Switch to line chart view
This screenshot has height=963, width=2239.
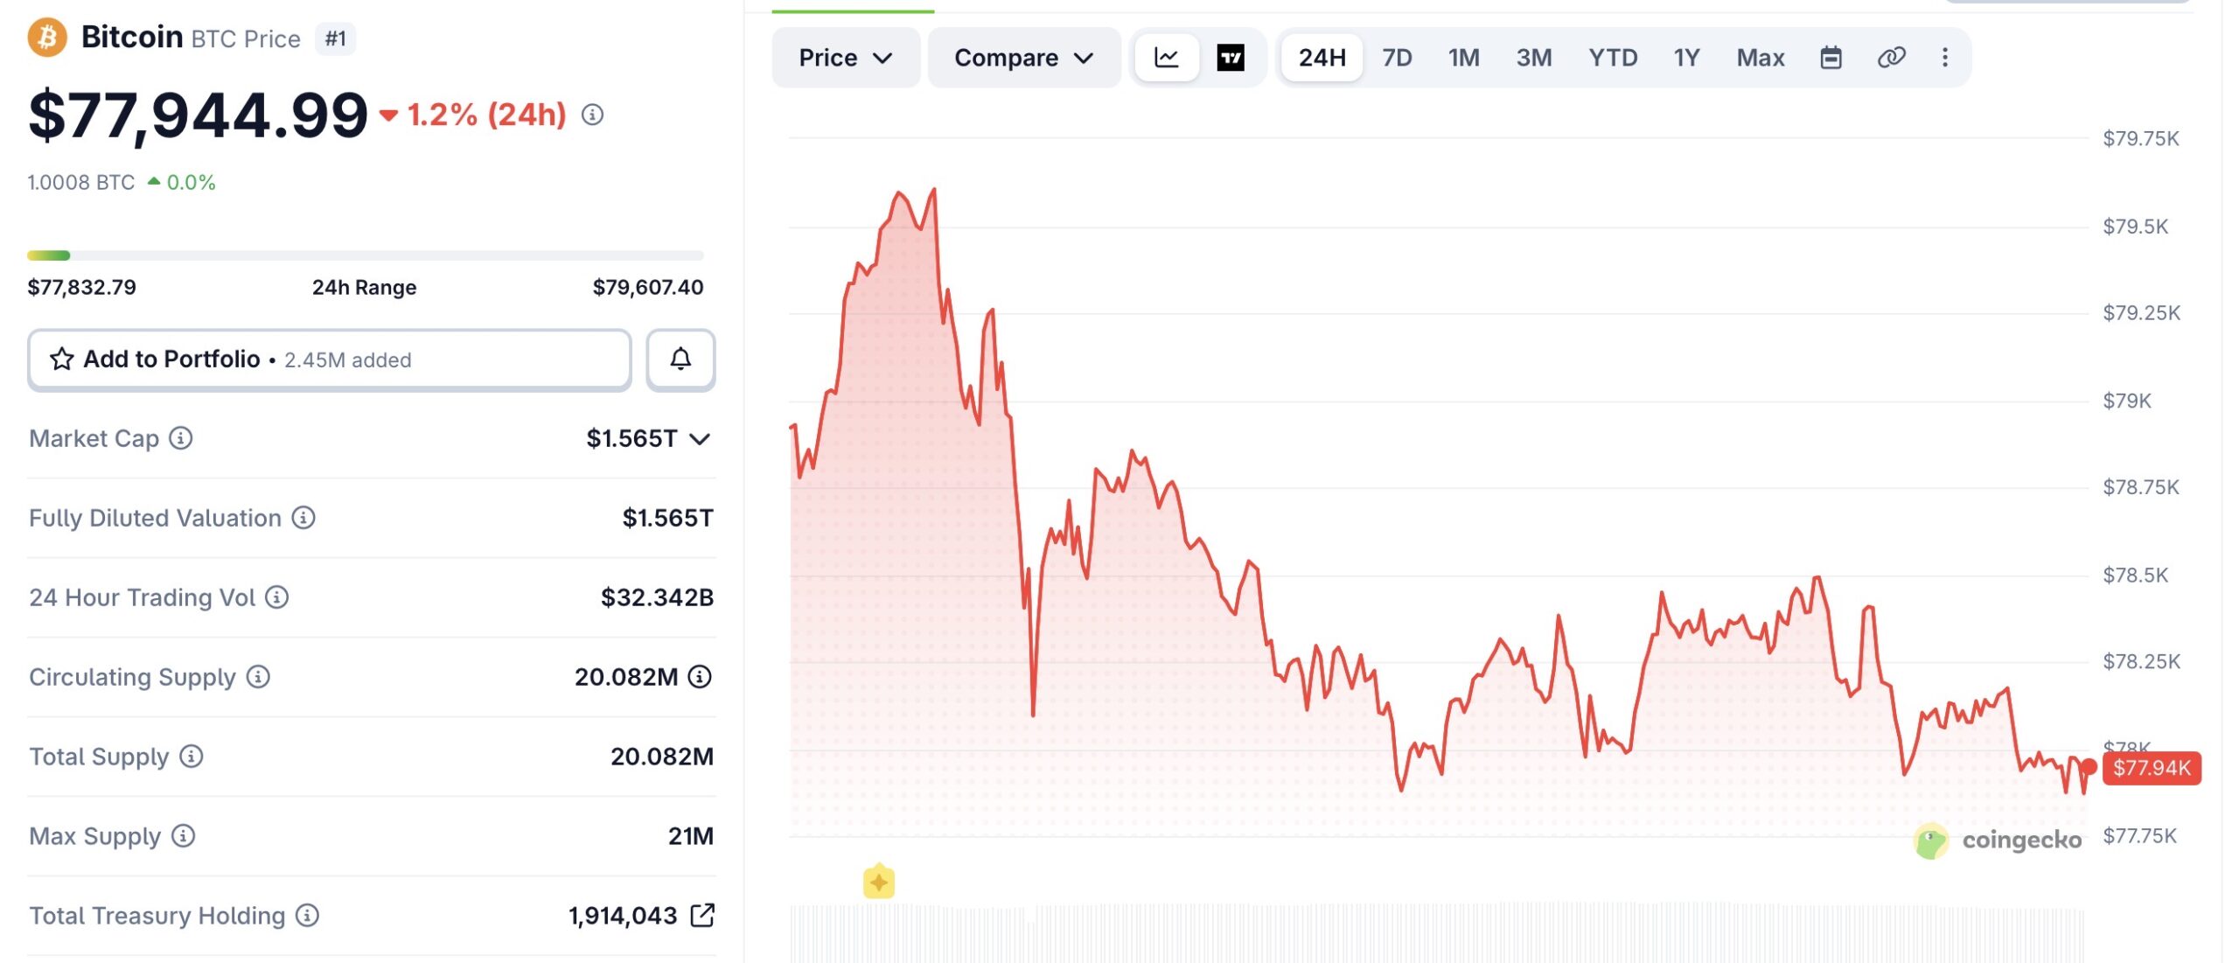(x=1167, y=58)
